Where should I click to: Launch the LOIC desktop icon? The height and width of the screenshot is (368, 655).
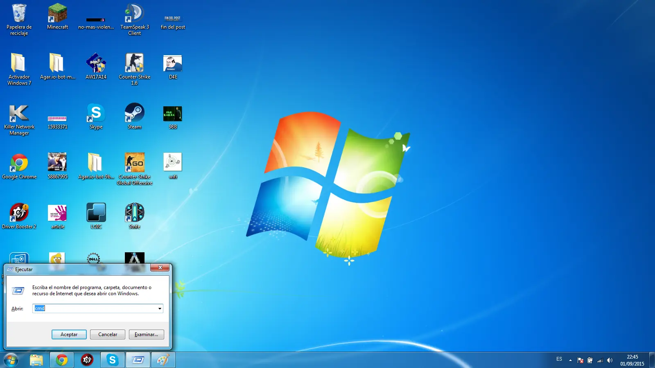tap(96, 216)
